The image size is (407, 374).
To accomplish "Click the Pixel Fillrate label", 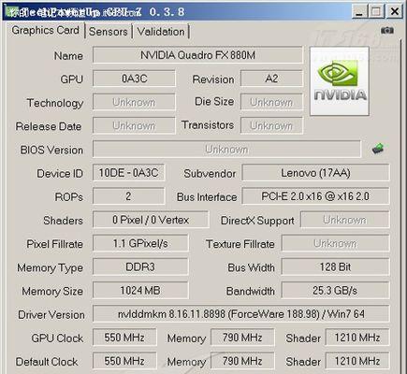I will point(54,244).
